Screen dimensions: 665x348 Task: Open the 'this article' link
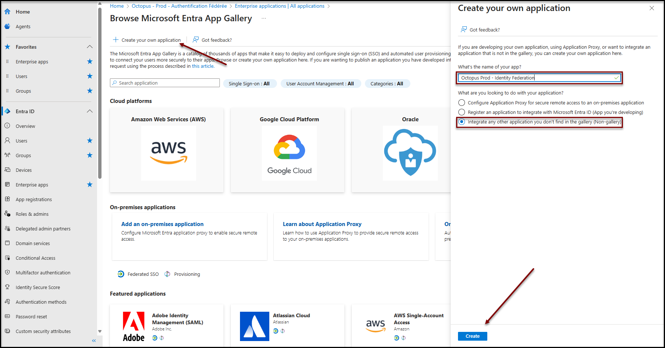coord(203,66)
